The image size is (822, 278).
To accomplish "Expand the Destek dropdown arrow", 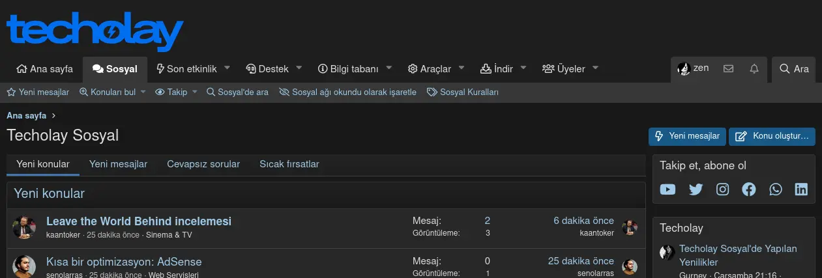I will tap(299, 68).
